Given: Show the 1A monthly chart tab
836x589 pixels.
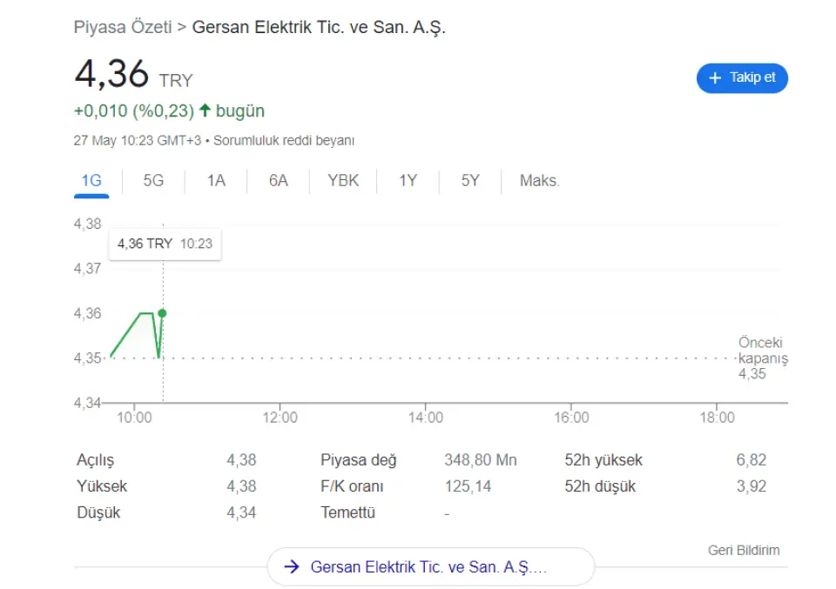Looking at the screenshot, I should point(216,181).
